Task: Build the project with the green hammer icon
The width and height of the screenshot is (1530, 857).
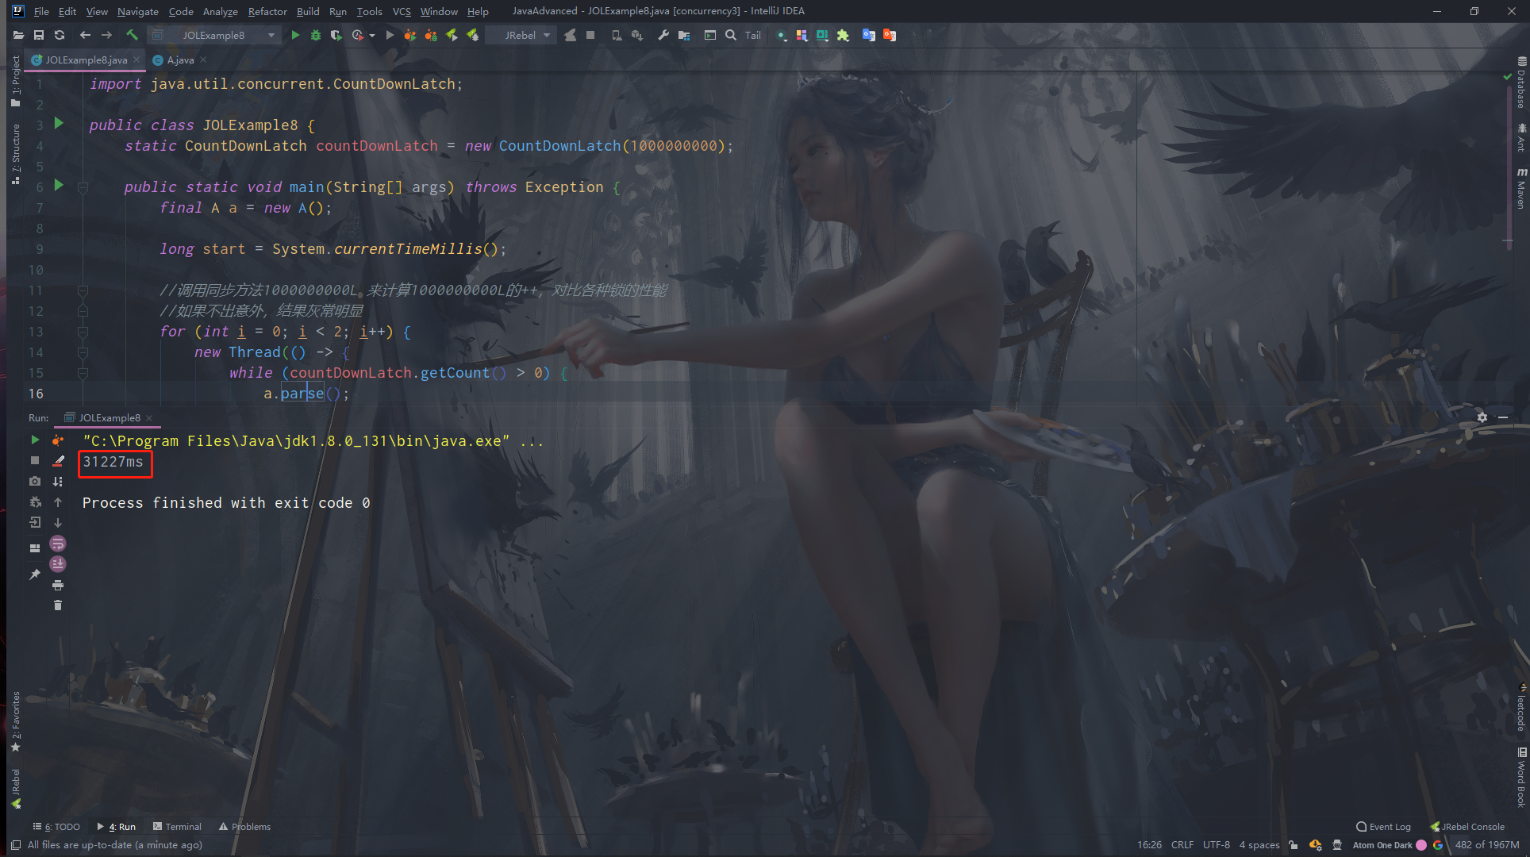Action: pos(132,35)
